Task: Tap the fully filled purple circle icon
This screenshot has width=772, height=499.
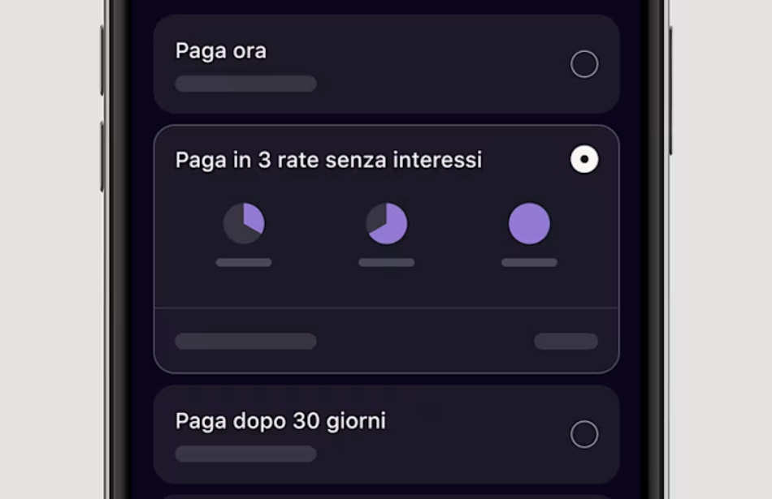Action: point(529,224)
